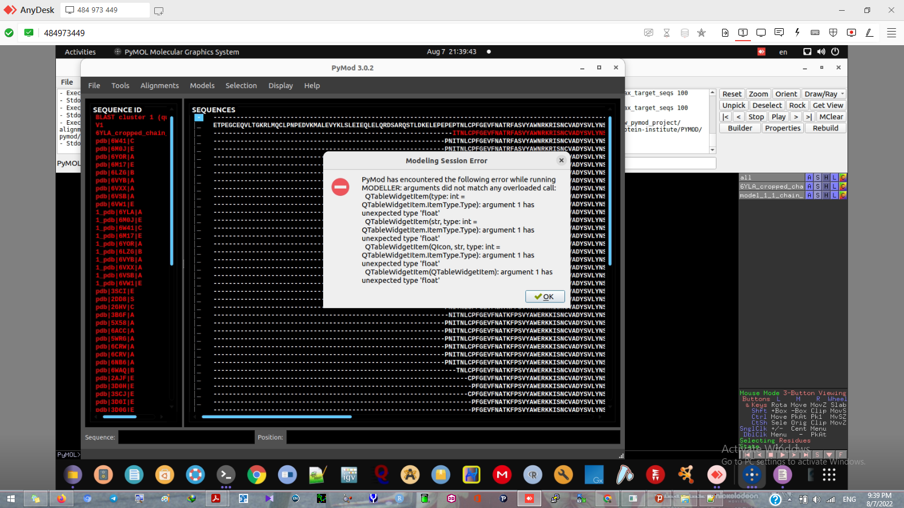Click Ubuntu volume icon in top bar
The image size is (904, 508).
[821, 52]
